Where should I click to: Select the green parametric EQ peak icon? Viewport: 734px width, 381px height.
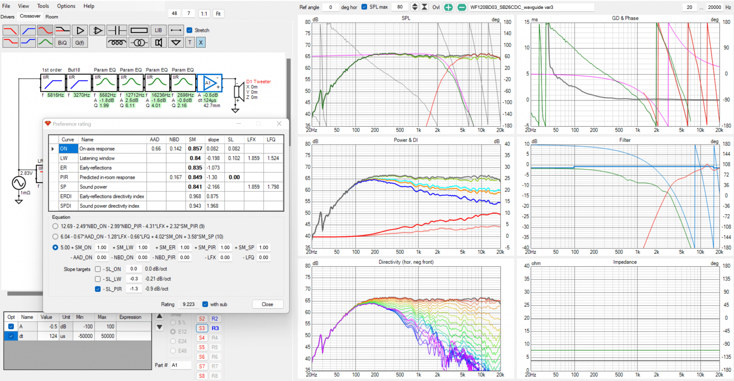click(x=45, y=42)
